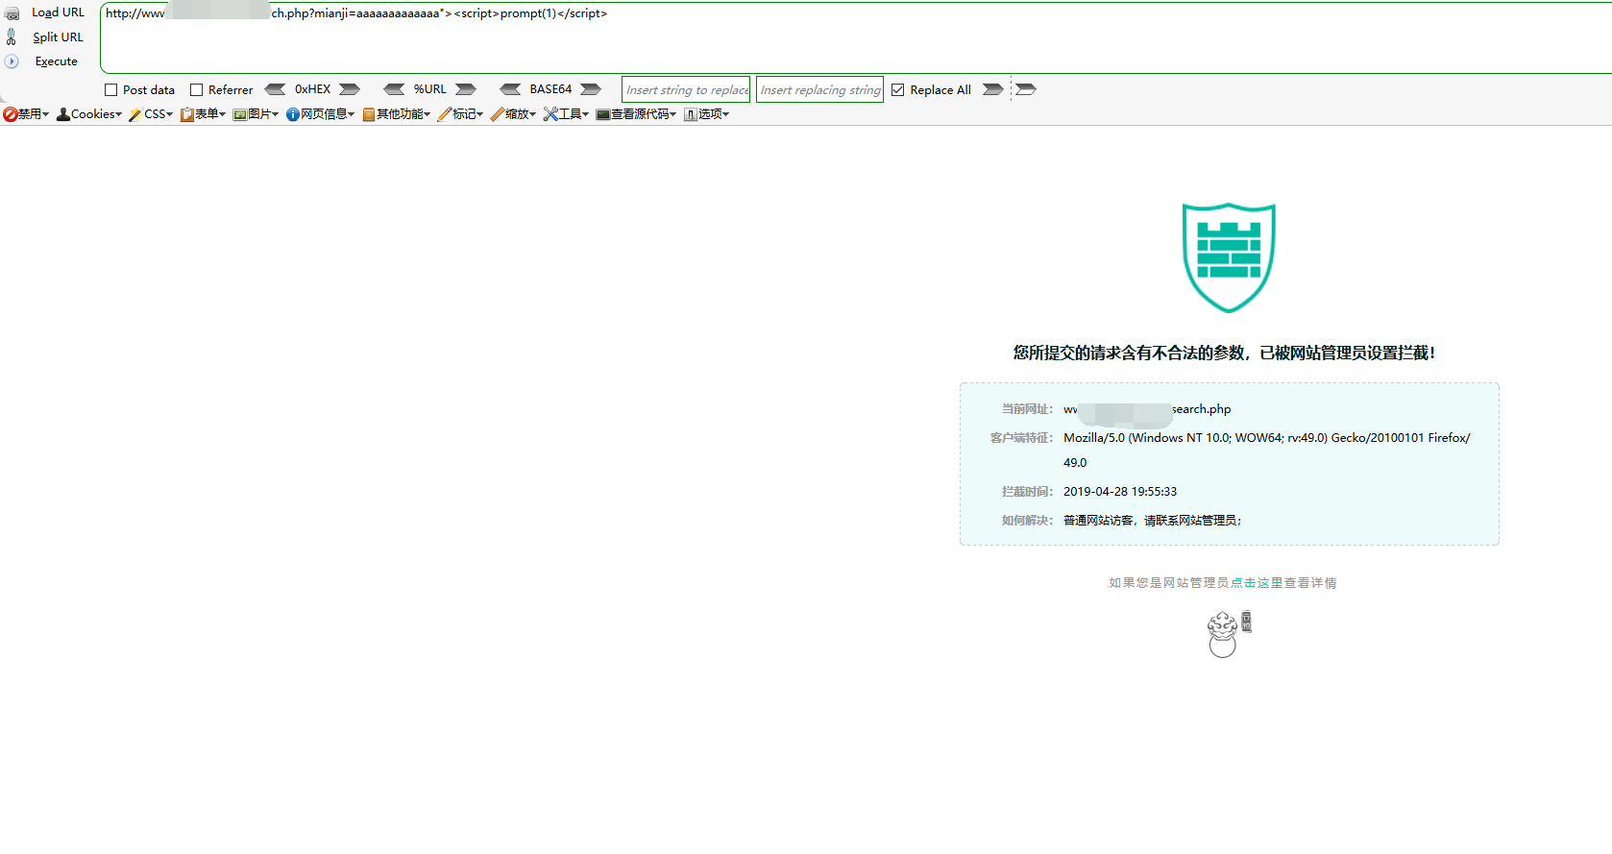
Task: Click the 当前网址 label
Action: (1027, 409)
